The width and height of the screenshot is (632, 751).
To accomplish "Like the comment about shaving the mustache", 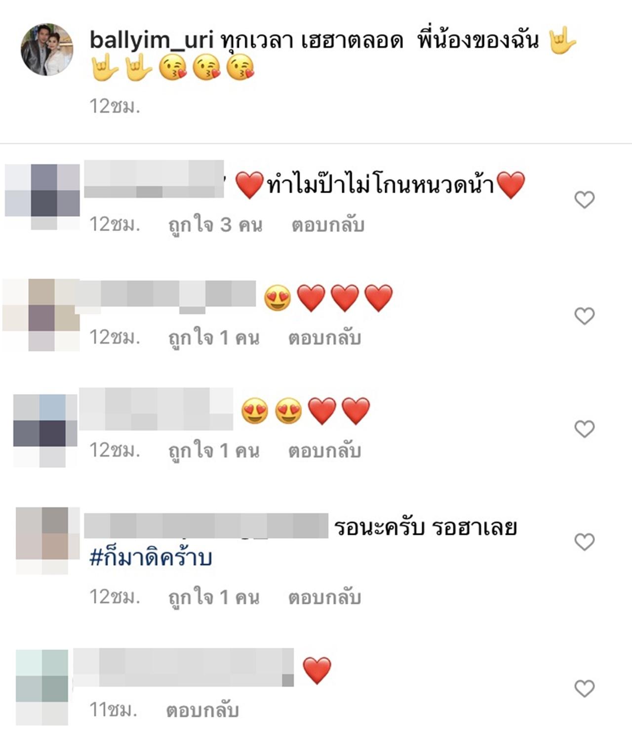I will 584,200.
